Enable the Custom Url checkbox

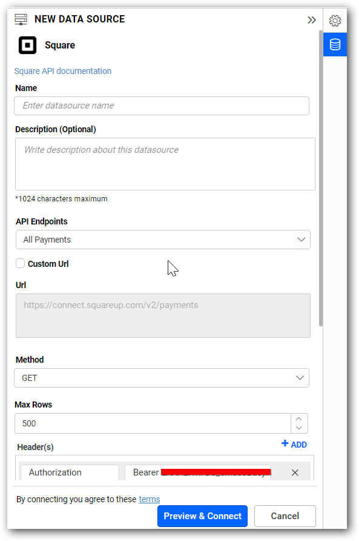[21, 263]
